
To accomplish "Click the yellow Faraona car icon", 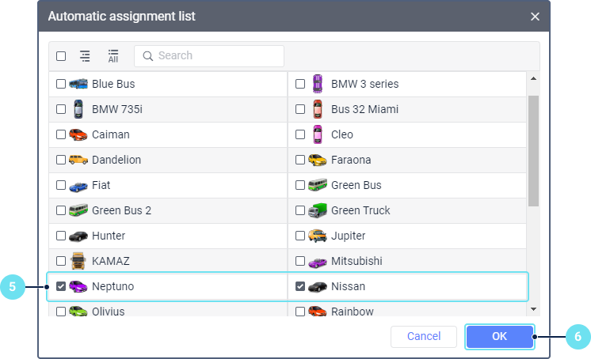I will (317, 160).
